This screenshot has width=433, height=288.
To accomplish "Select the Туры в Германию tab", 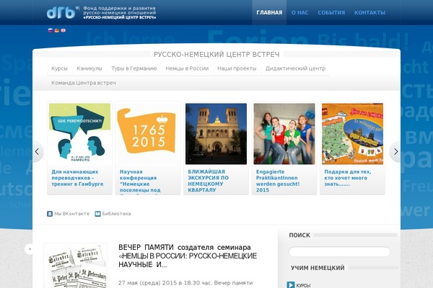I will 134,68.
